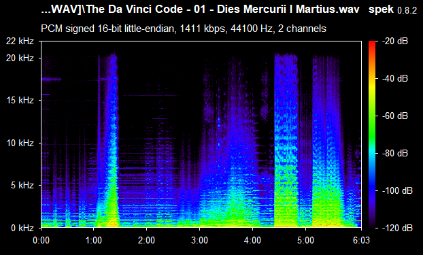Click the spek title text
The image size is (423, 255).
(x=382, y=10)
